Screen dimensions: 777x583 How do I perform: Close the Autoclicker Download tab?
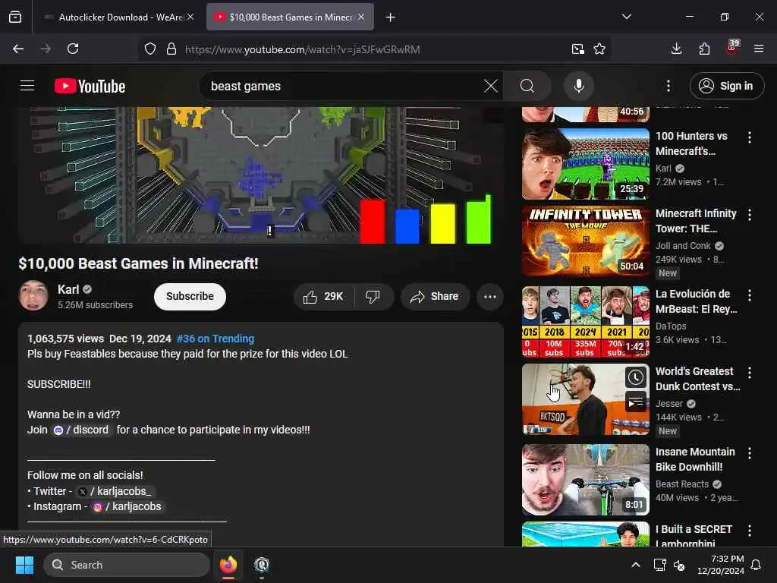click(x=190, y=17)
